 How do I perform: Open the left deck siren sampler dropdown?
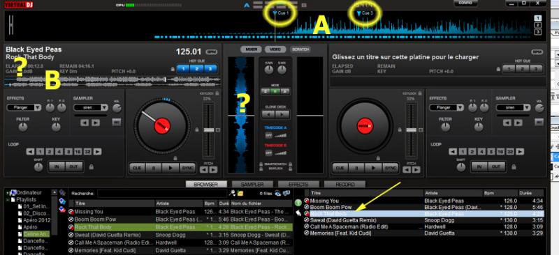pos(91,107)
